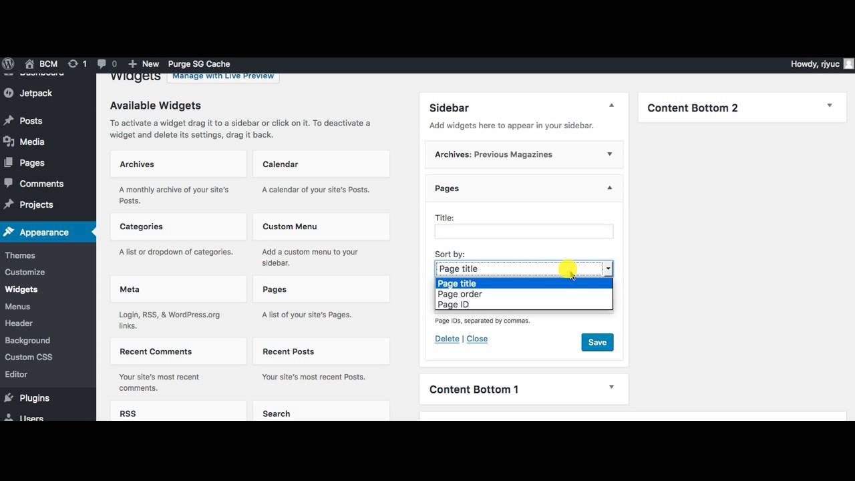The height and width of the screenshot is (481, 855).
Task: Click Howdy, rjyuc account link
Action: coord(815,64)
